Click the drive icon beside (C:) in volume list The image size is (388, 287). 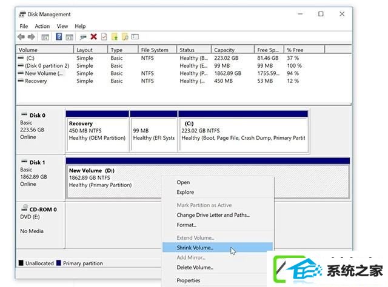click(x=21, y=58)
